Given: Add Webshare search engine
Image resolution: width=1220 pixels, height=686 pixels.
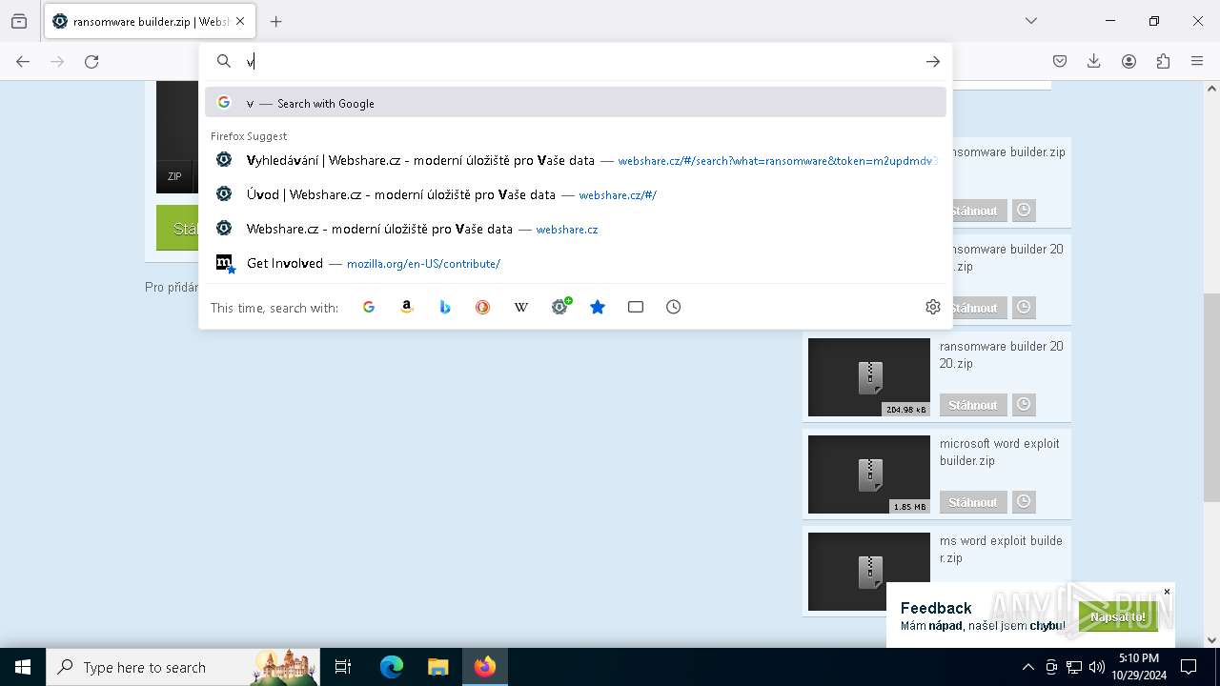Looking at the screenshot, I should pyautogui.click(x=560, y=307).
